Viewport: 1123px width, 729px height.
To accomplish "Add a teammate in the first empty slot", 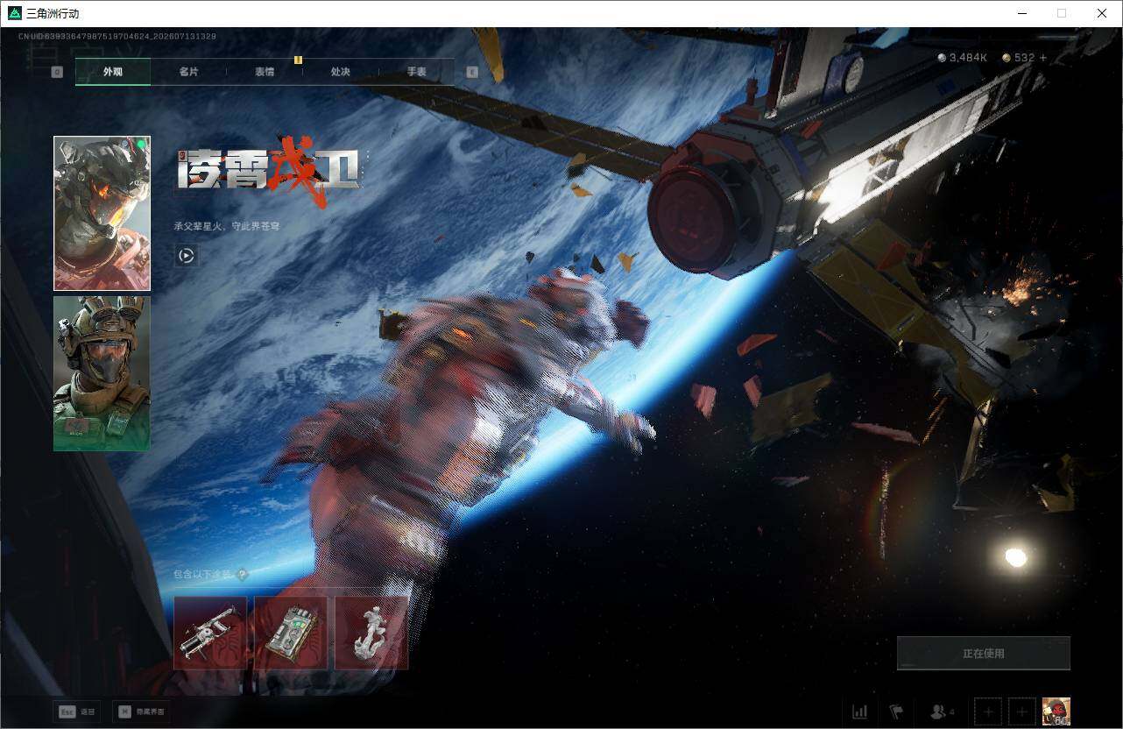I will pyautogui.click(x=988, y=711).
